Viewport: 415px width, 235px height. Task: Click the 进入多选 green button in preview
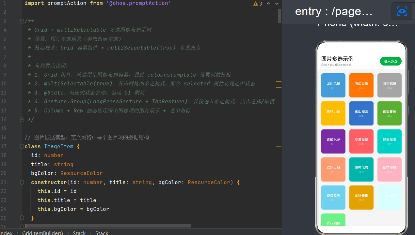[x=391, y=61]
